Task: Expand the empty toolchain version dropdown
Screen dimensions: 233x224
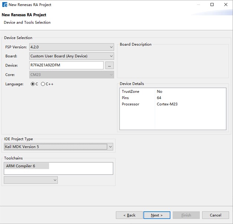Action: (31, 180)
